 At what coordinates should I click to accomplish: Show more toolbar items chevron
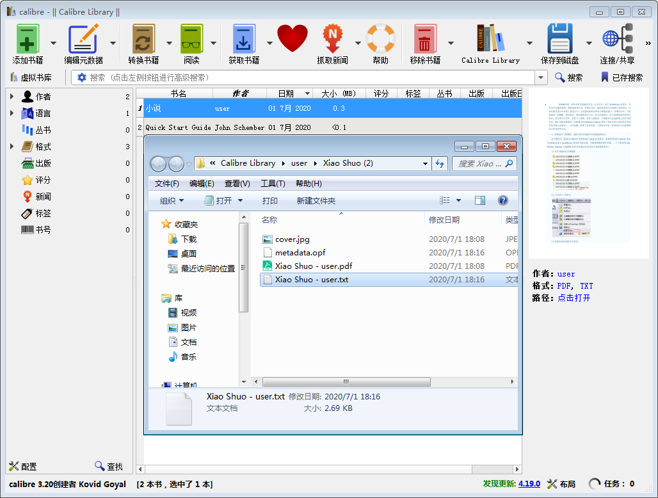tap(648, 43)
